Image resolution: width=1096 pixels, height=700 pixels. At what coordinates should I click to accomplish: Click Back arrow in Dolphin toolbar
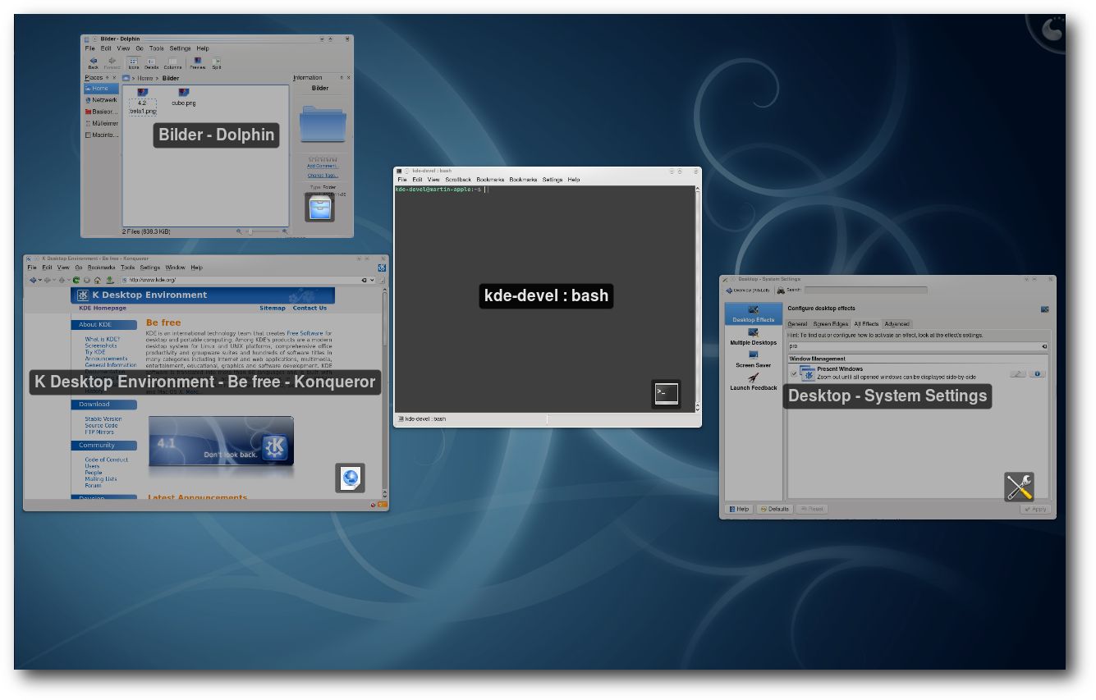click(94, 62)
